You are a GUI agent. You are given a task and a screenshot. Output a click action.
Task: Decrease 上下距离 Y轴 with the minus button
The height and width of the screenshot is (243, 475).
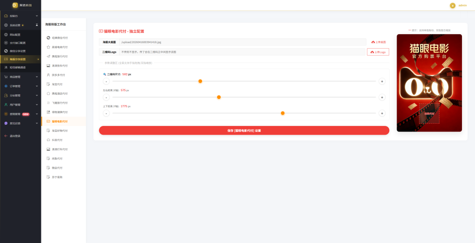(x=106, y=113)
